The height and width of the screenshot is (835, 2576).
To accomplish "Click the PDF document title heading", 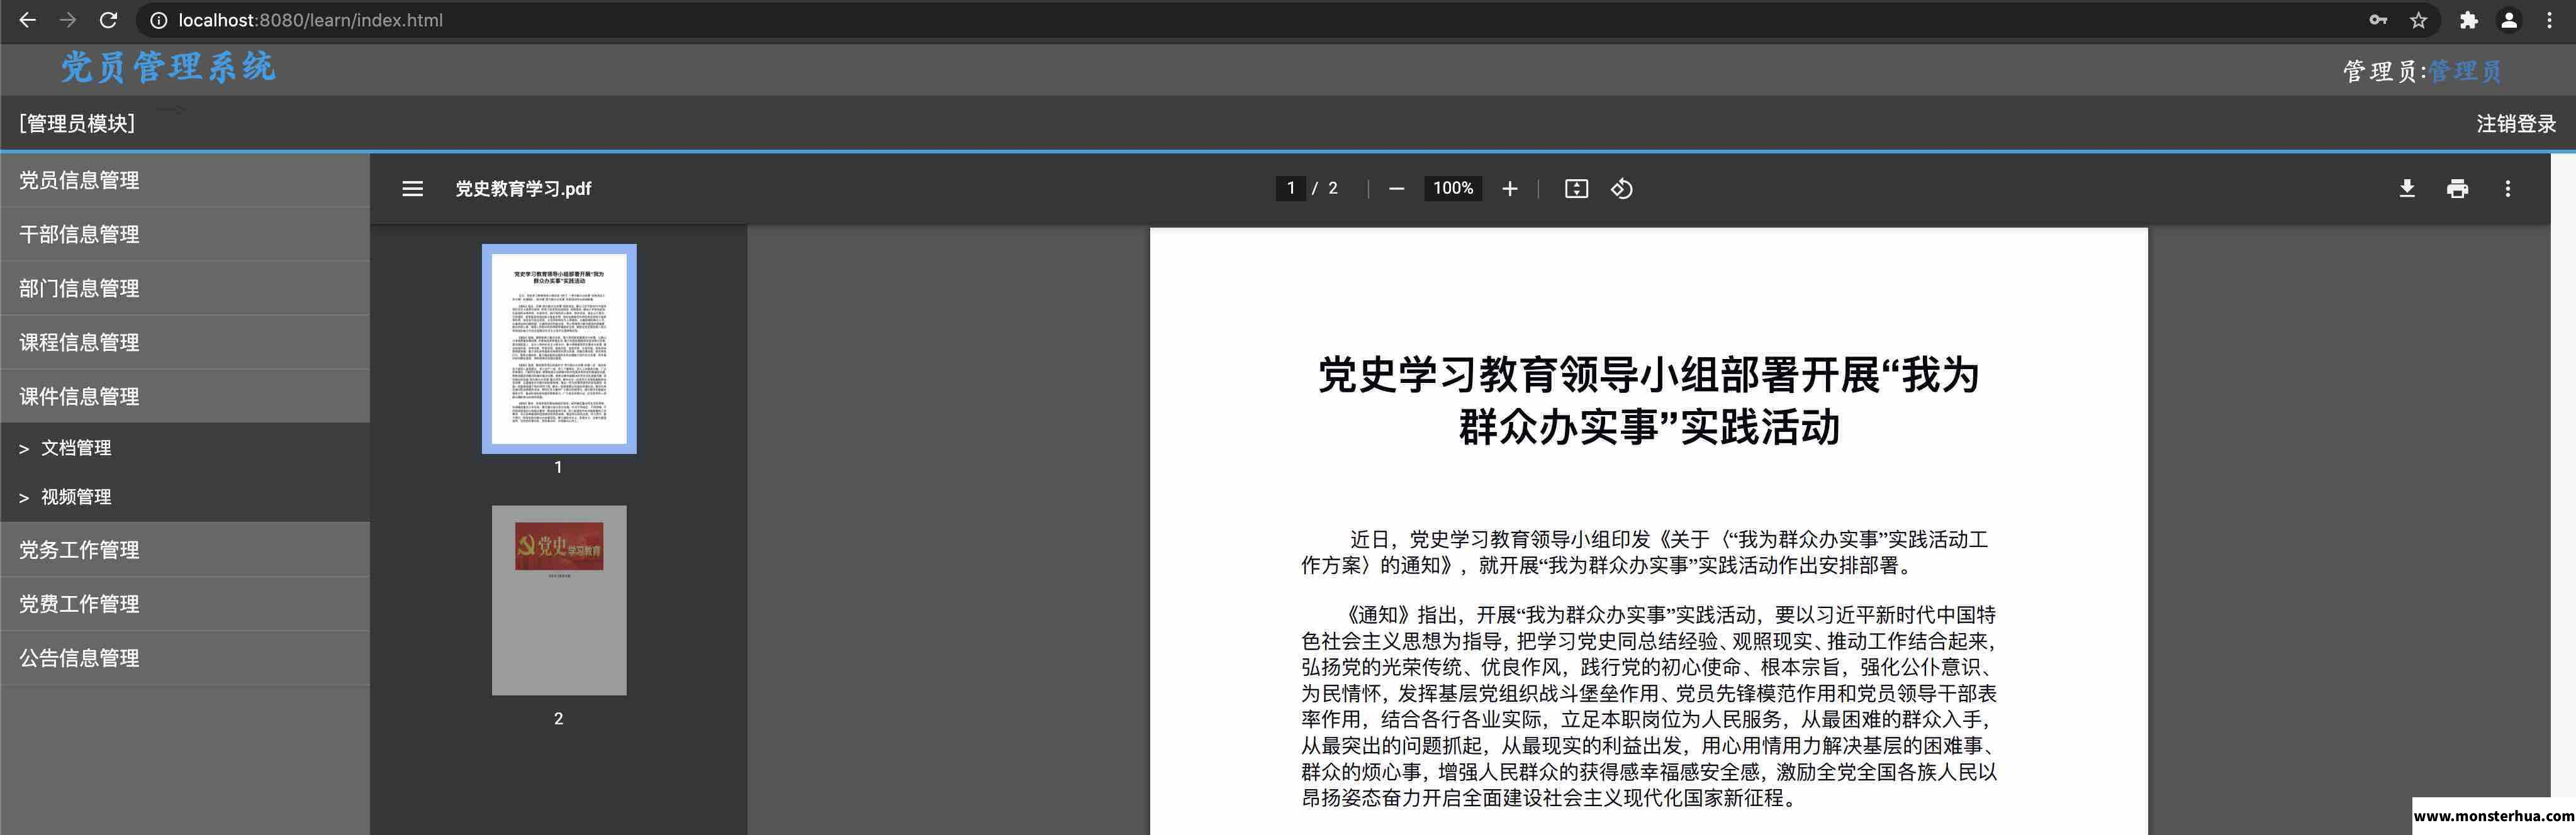I will click(x=1648, y=401).
